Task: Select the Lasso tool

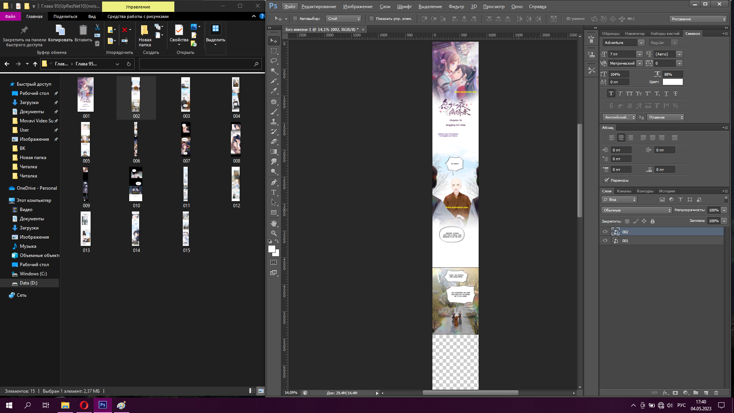Action: (x=274, y=61)
